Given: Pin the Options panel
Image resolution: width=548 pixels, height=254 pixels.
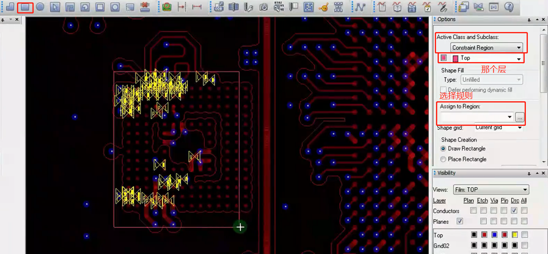Looking at the screenshot, I should 529,20.
